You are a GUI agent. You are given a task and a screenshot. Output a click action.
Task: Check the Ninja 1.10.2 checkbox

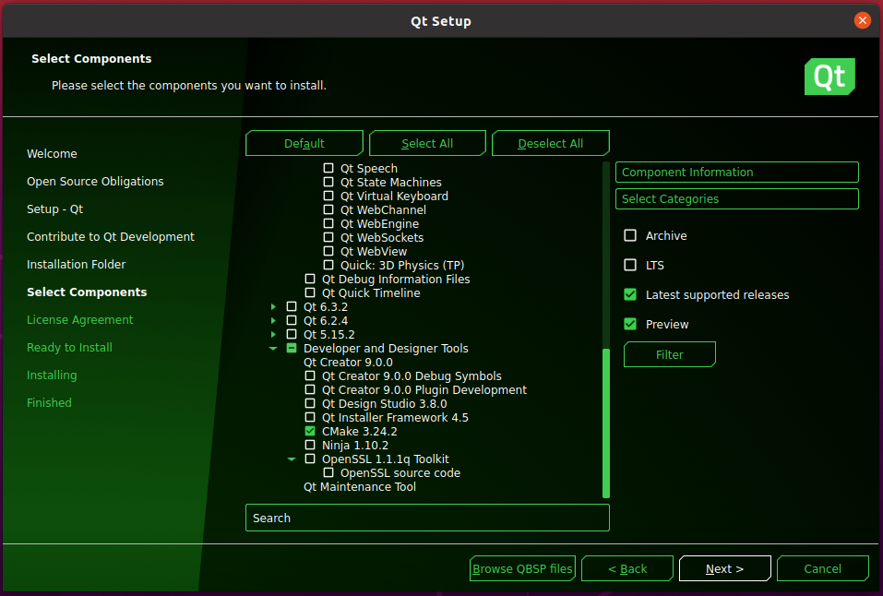(x=310, y=445)
